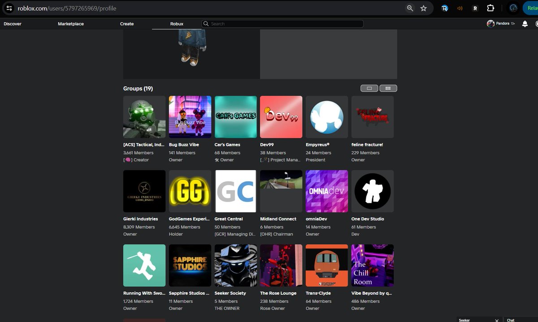Click the 'Bug Buzz Vibe' group name link
Screen dimensions: 538x322
click(184, 144)
